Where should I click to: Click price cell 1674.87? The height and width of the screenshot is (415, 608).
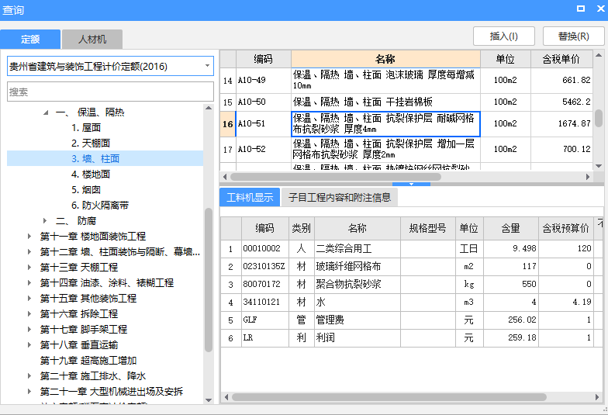click(561, 124)
